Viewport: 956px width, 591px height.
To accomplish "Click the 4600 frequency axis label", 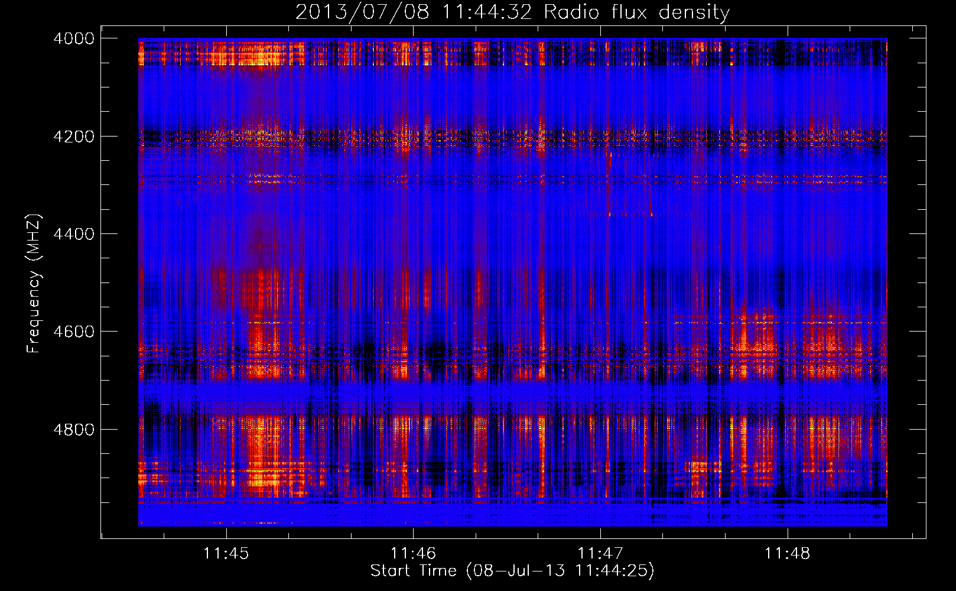I will click(74, 332).
